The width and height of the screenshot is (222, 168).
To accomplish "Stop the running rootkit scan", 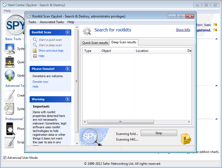I will [159, 133].
